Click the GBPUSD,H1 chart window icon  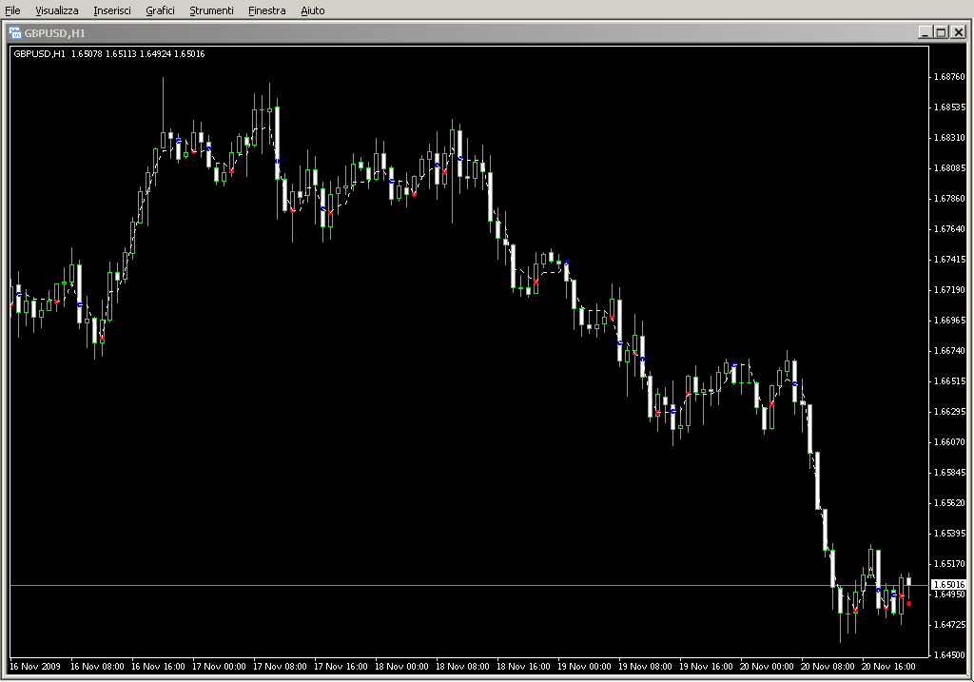click(x=15, y=33)
